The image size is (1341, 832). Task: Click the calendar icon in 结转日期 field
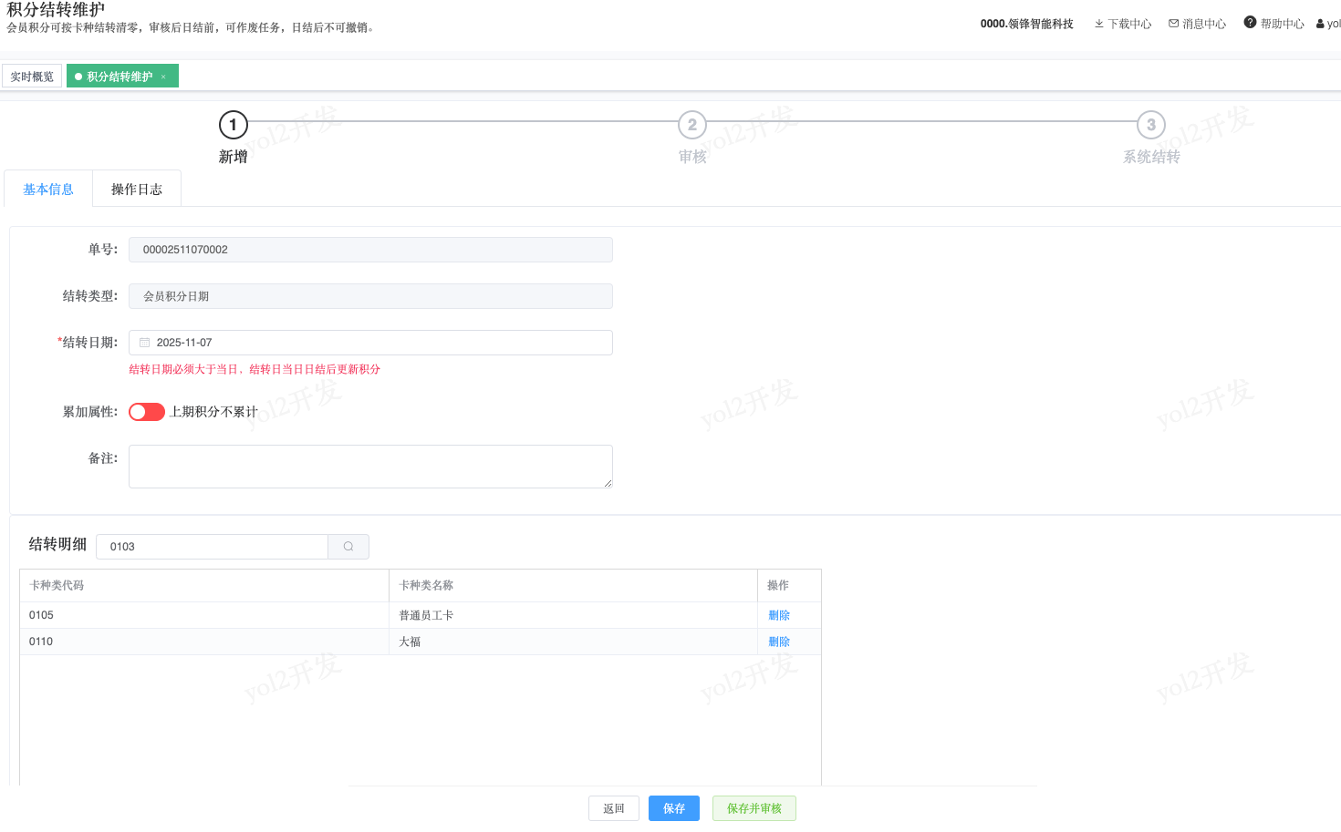[x=144, y=343]
